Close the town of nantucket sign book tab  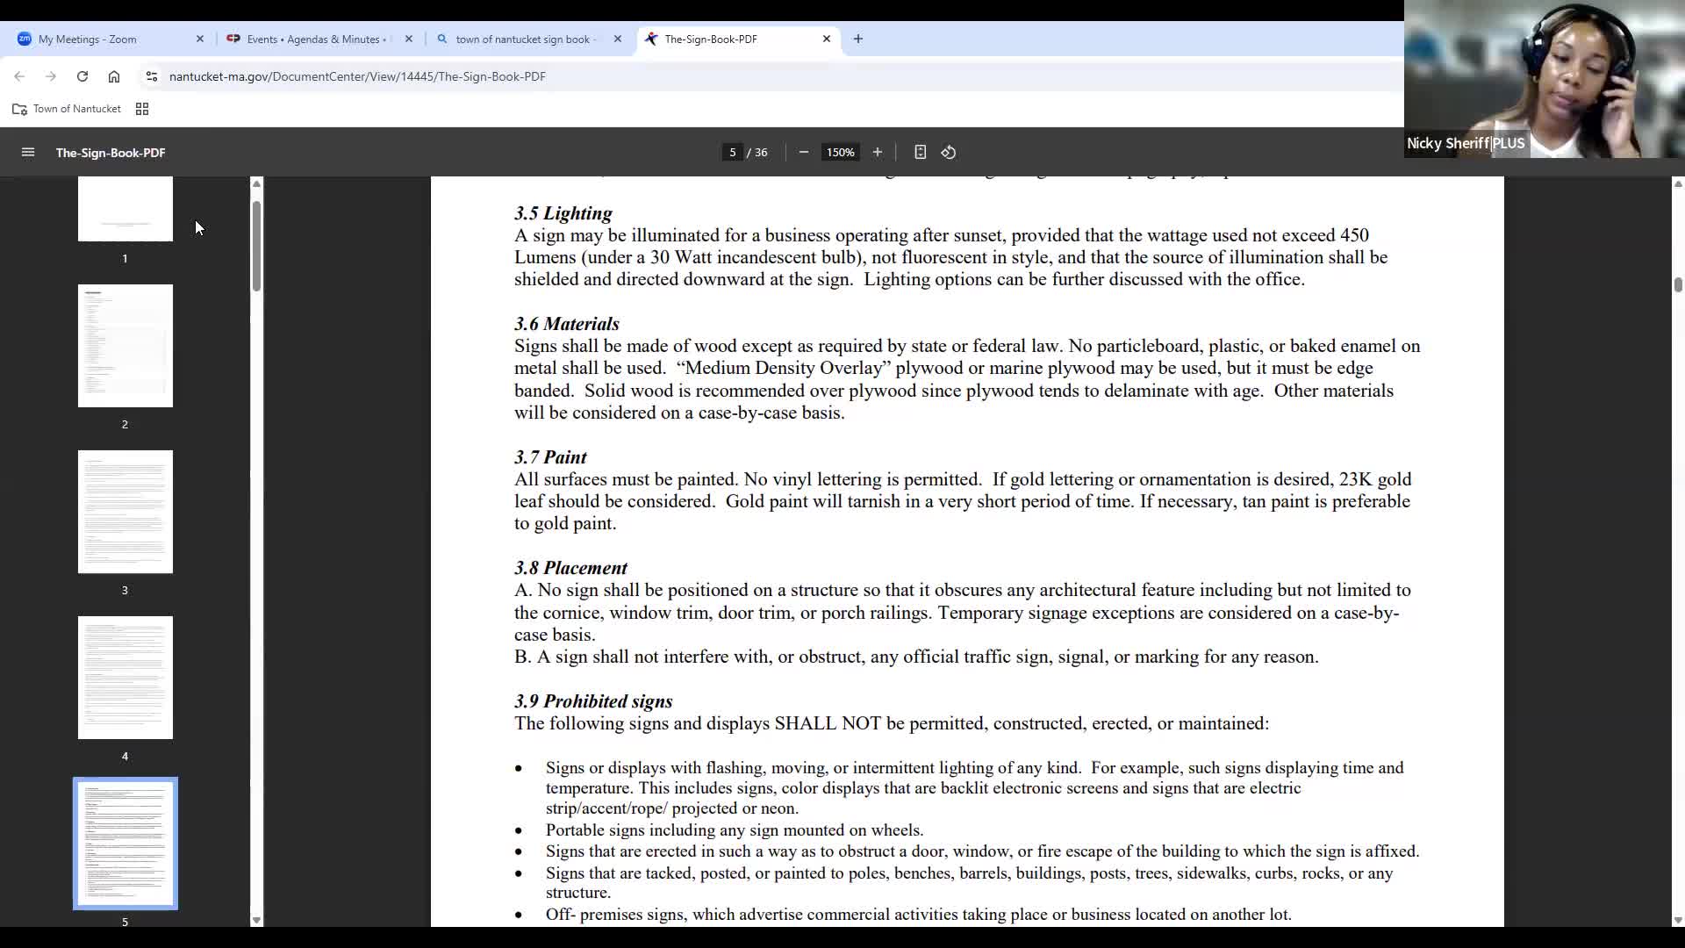pyautogui.click(x=618, y=39)
